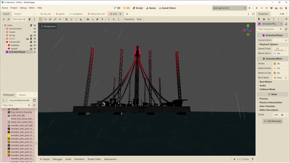Open the Project menu
This screenshot has height=163, width=290.
click(x=14, y=8)
